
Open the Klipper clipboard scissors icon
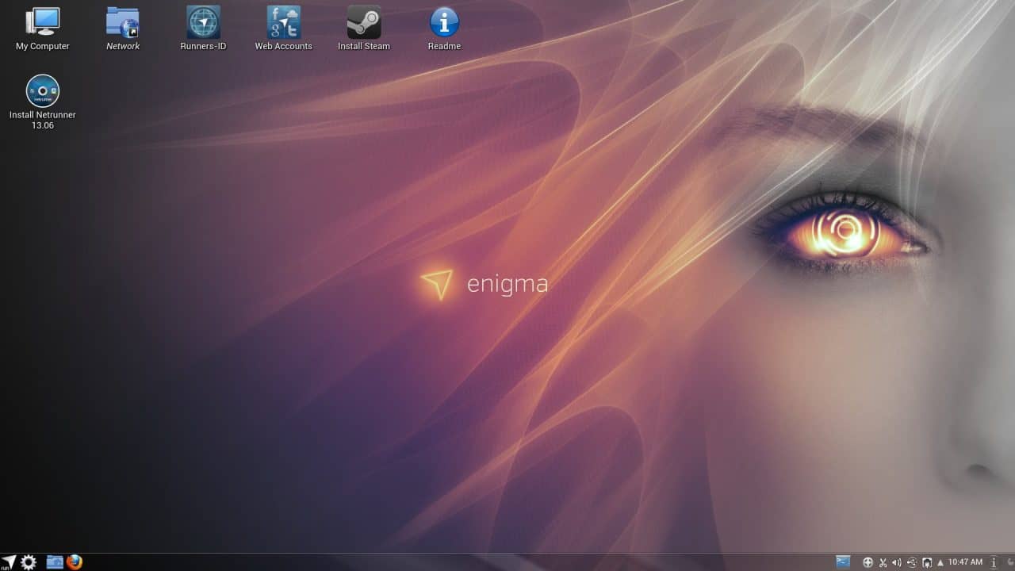883,561
